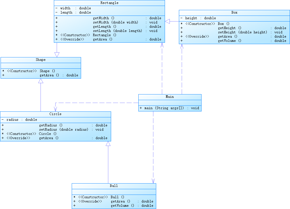Select the getArea () override in Ball
Screen dimensions: 290x209
(113, 201)
